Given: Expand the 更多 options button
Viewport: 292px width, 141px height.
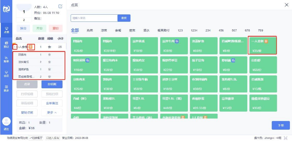Looking at the screenshot, I should [52, 113].
